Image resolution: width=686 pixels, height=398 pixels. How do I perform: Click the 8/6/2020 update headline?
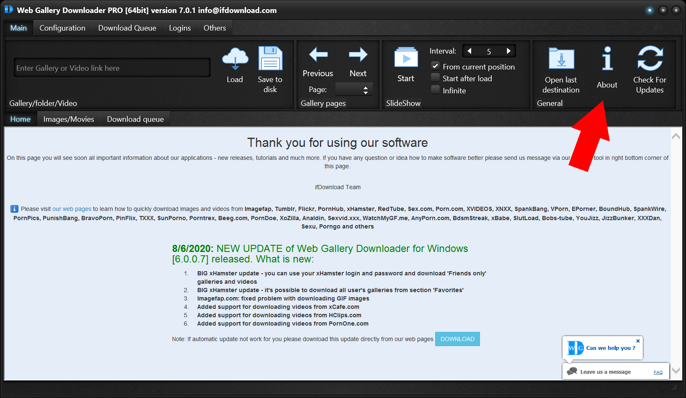tap(320, 254)
